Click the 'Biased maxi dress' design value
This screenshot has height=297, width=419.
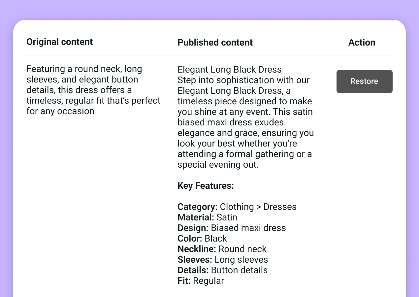pyautogui.click(x=248, y=228)
